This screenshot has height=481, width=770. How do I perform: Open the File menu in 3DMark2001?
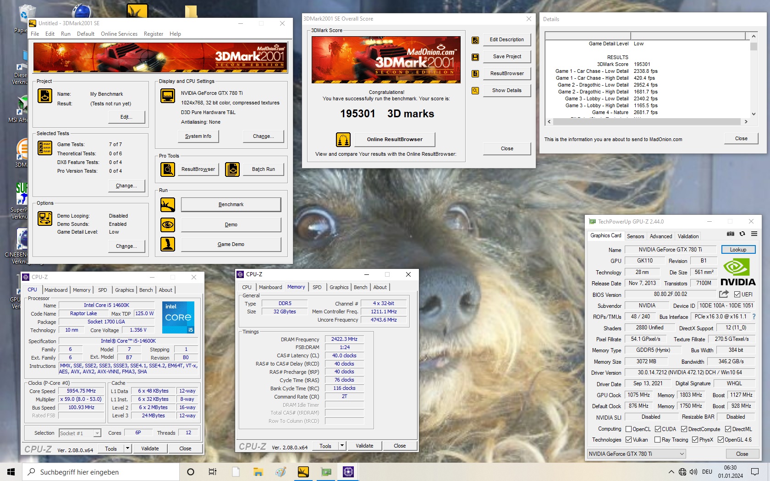point(35,34)
